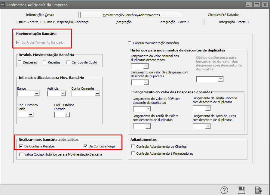270x195 pixels.
Task: Open lookup for Lançamento do Valor de IOF
Action: tap(148, 109)
